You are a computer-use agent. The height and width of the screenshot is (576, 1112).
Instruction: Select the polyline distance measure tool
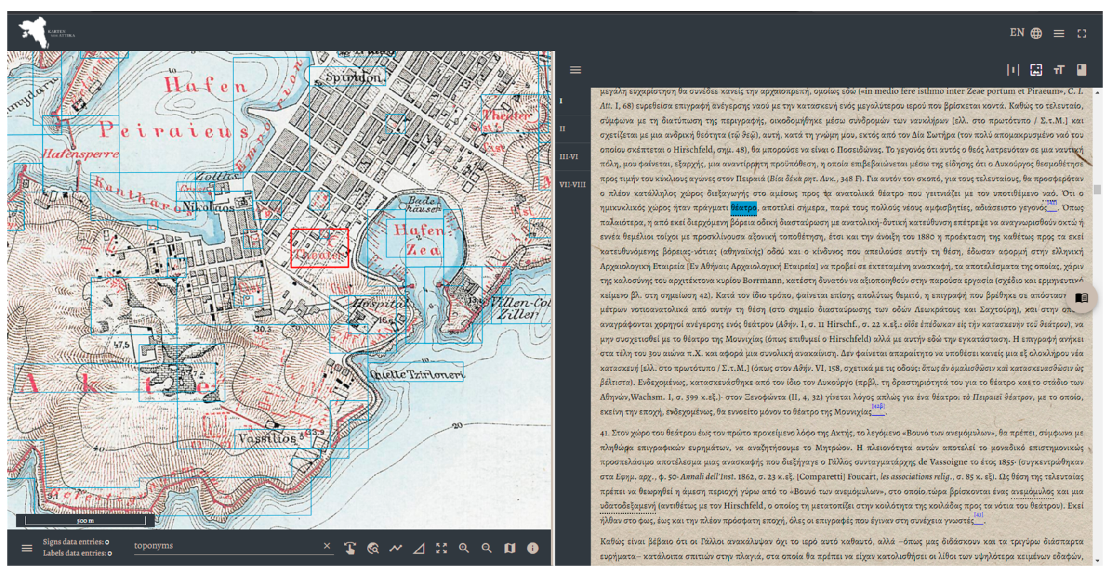(396, 548)
